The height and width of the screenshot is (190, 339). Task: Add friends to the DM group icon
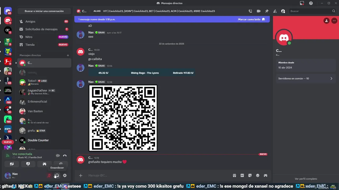275,11
